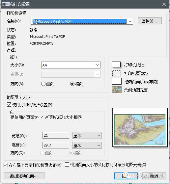
Task: Click the 地图页面(页面布局) legend icon
Action: pos(117,81)
